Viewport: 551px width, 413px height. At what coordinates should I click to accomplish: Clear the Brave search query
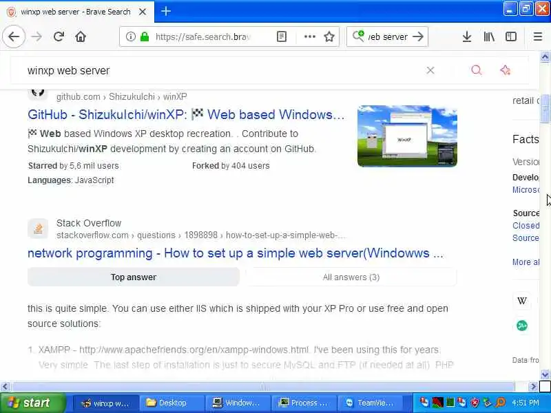tap(430, 70)
